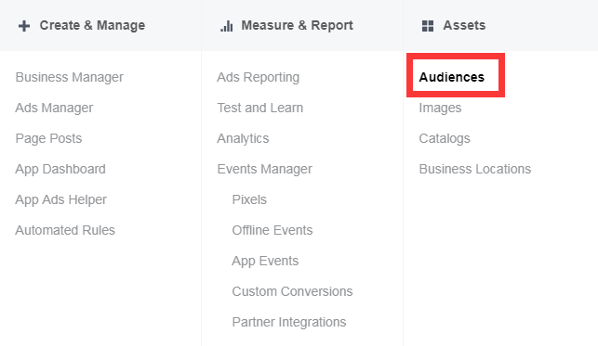The height and width of the screenshot is (346, 598).
Task: Go to Ads Manager
Action: [54, 108]
